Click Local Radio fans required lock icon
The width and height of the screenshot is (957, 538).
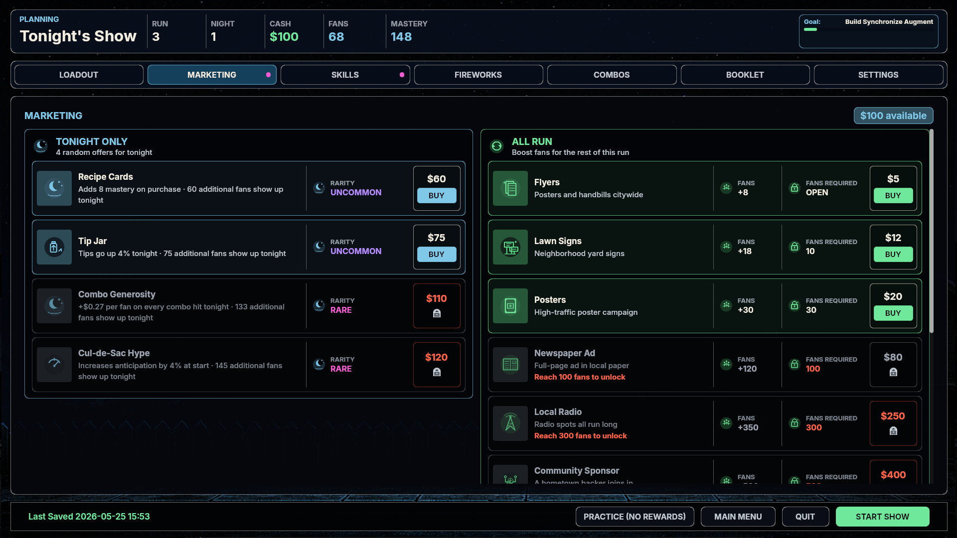click(795, 423)
